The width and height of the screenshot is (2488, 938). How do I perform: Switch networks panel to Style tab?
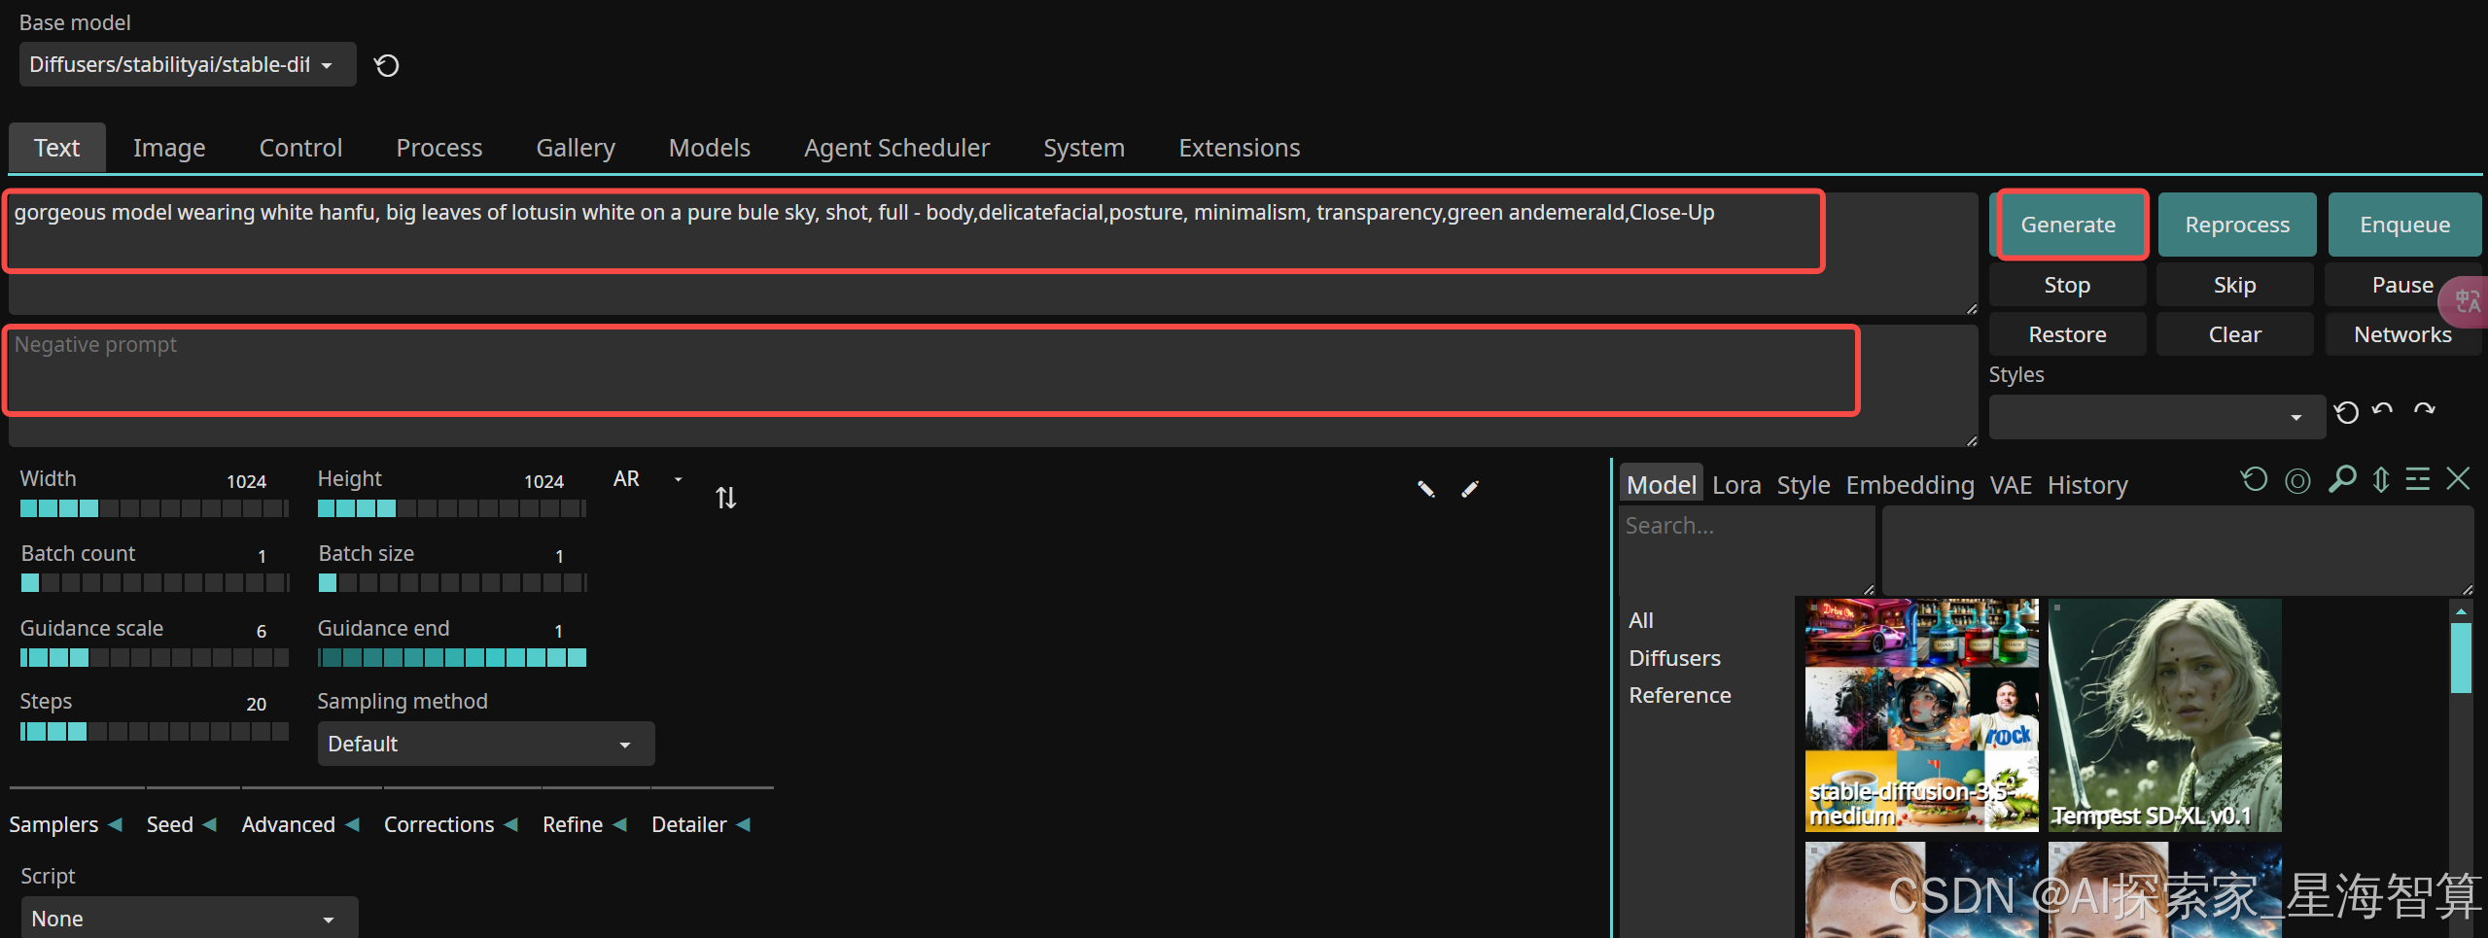coord(1804,484)
